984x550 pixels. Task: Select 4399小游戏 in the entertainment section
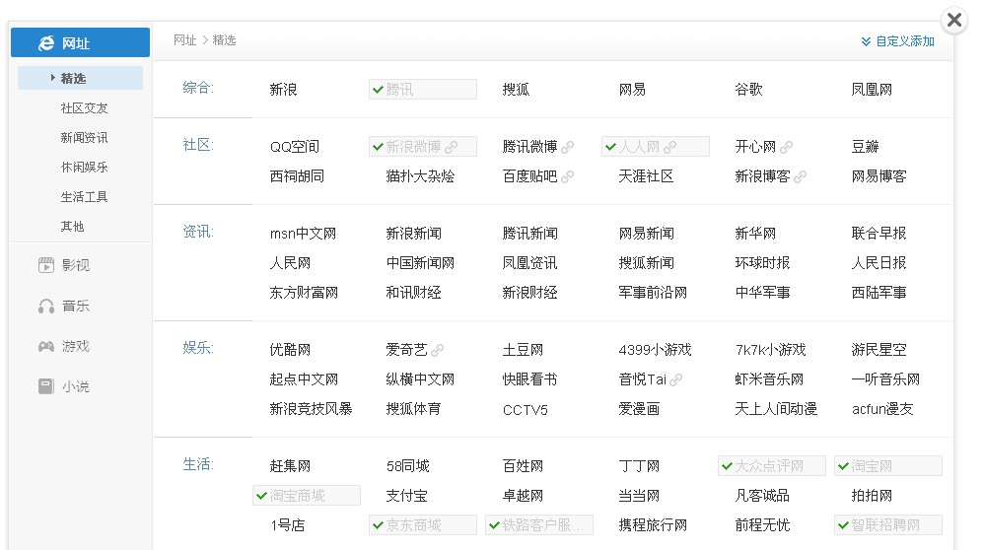tap(655, 350)
